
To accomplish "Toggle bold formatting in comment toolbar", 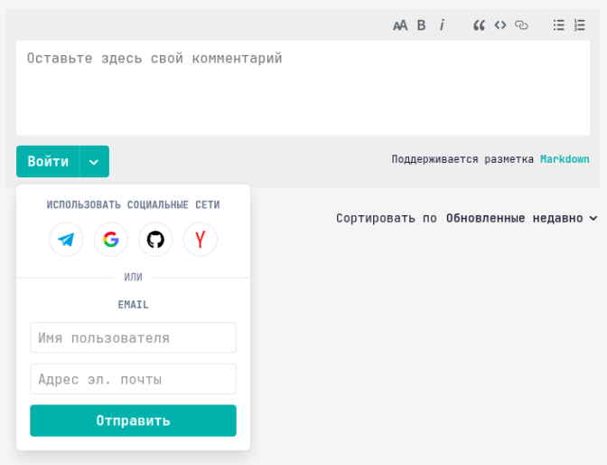I will click(421, 25).
